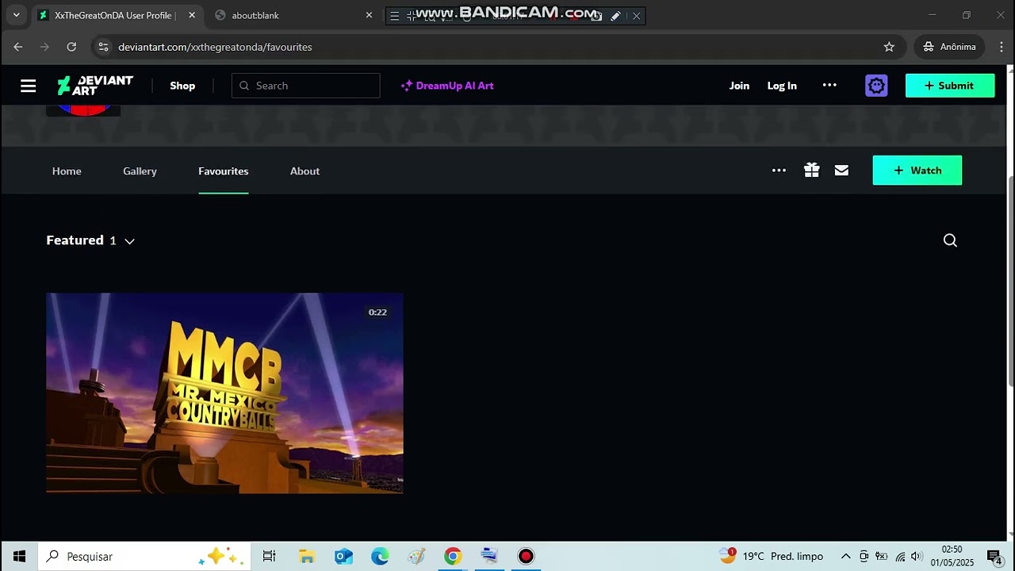Open DreamUp AI Art
Viewport: 1015px width, 571px height.
pyautogui.click(x=447, y=86)
